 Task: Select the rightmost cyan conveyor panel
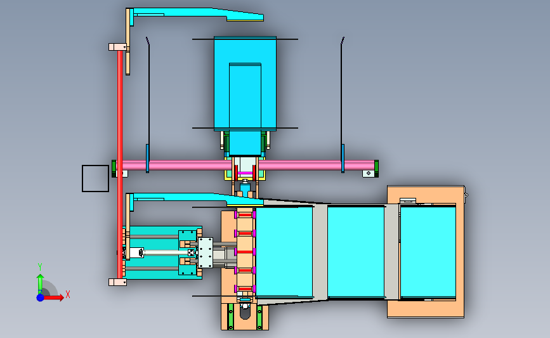[x=428, y=252]
